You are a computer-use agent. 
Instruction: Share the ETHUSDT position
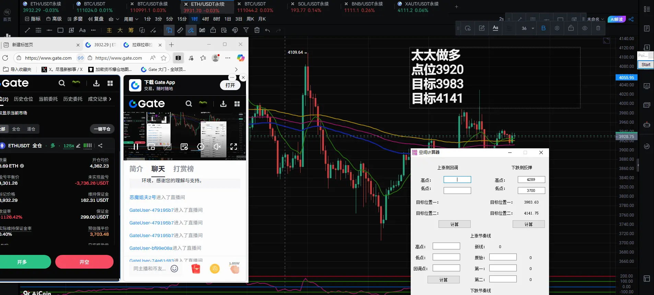pyautogui.click(x=100, y=146)
